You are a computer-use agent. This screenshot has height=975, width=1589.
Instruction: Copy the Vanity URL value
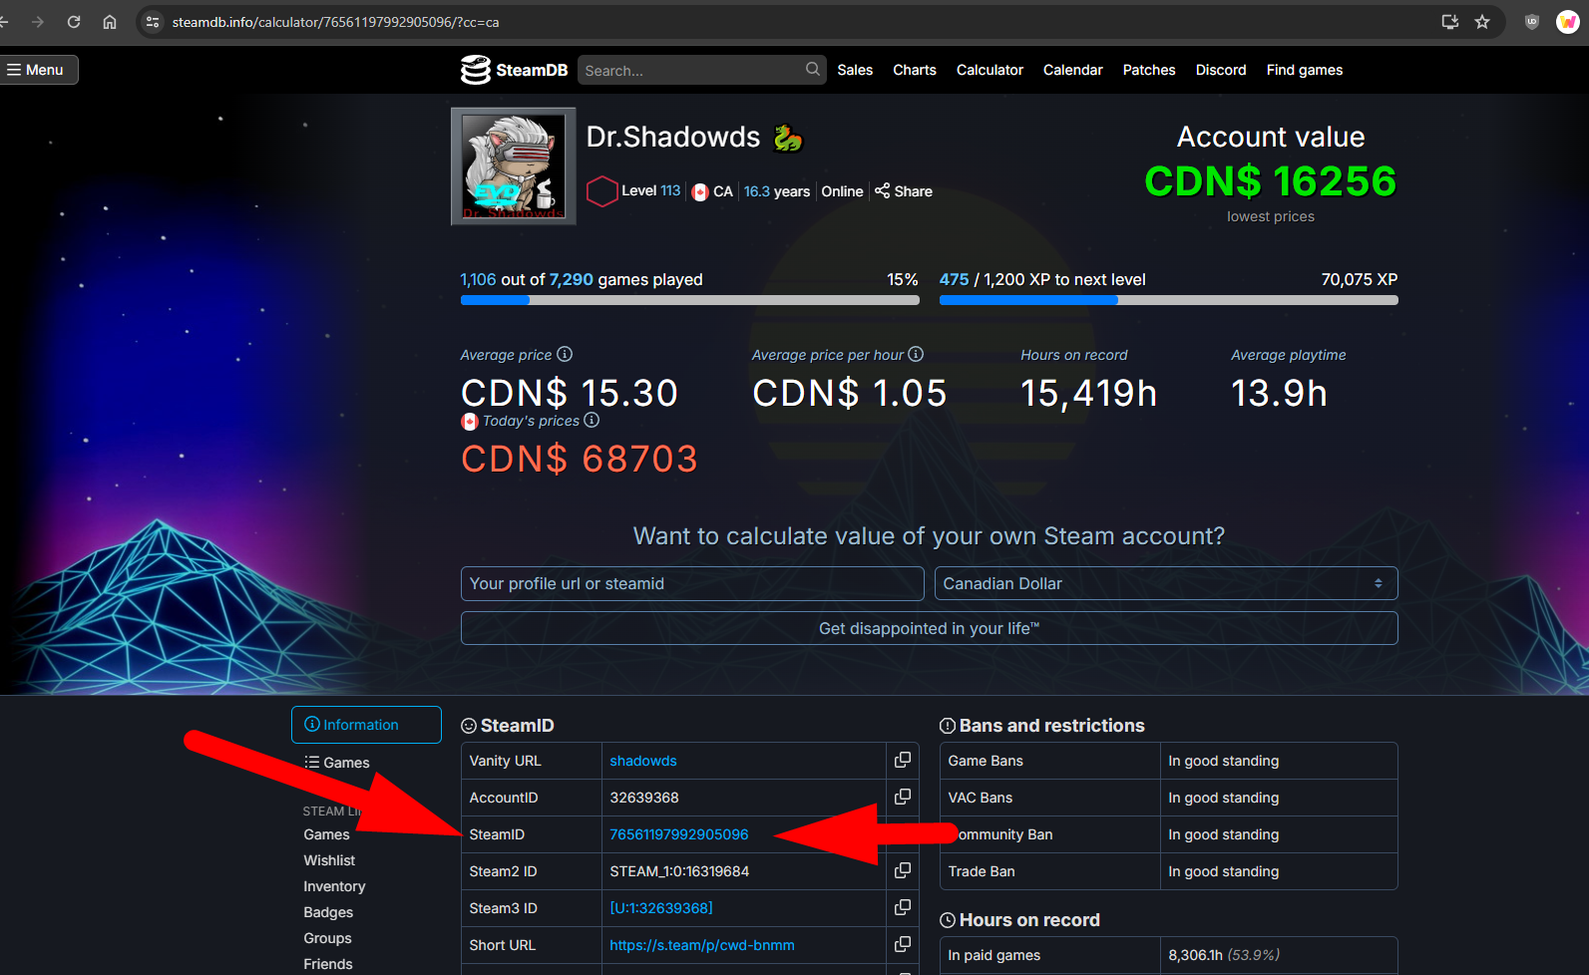click(903, 760)
